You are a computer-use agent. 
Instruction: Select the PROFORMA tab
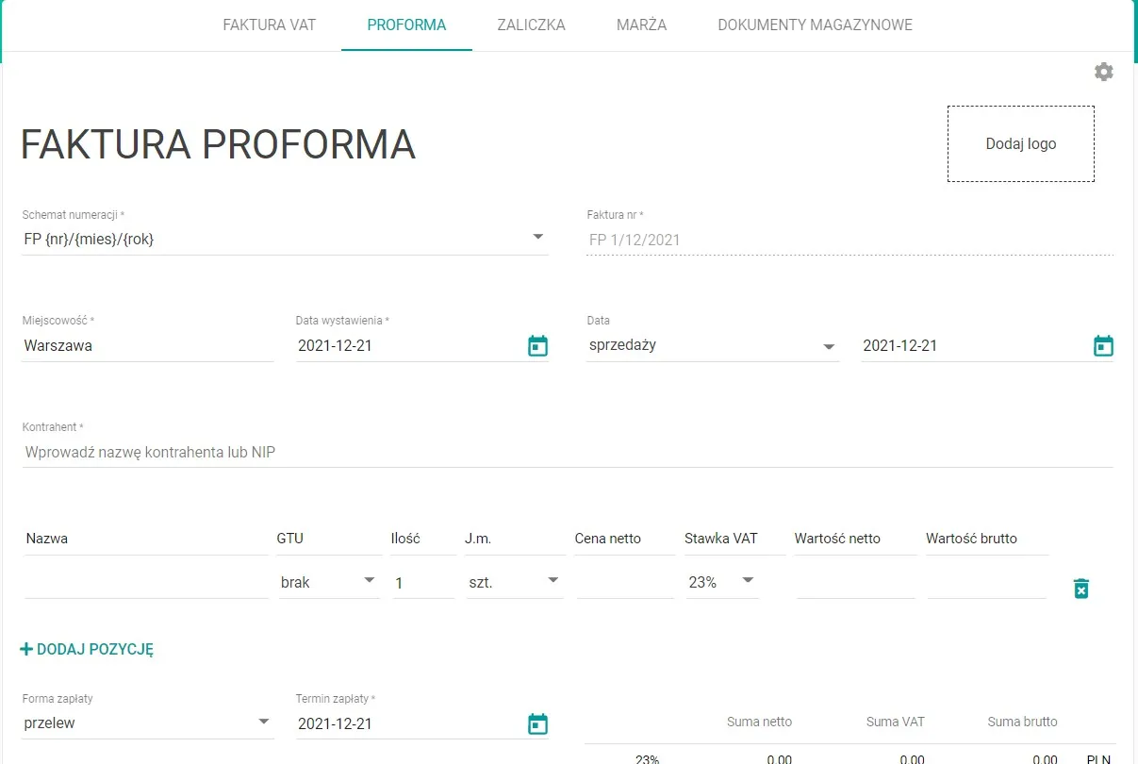click(406, 25)
